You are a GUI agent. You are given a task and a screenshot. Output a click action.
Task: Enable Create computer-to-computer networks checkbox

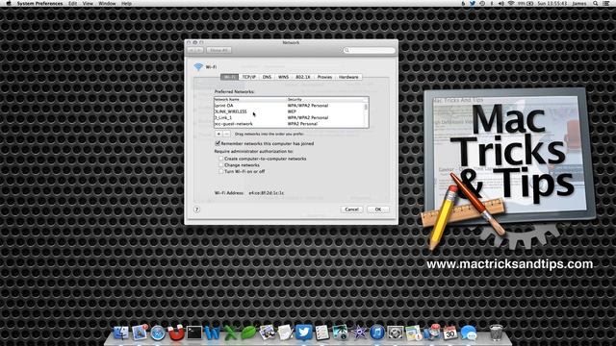221,159
